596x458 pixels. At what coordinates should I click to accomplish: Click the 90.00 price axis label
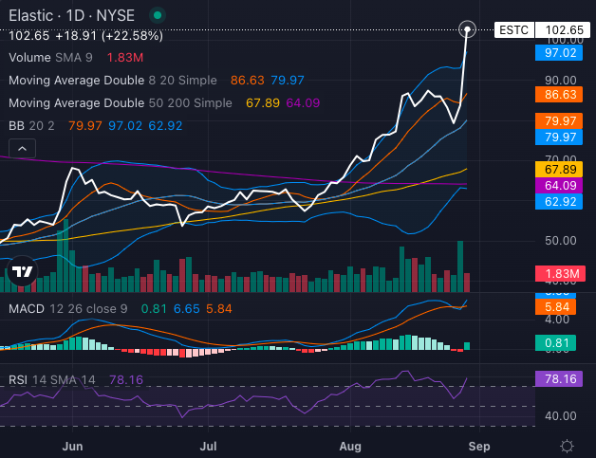pyautogui.click(x=561, y=81)
